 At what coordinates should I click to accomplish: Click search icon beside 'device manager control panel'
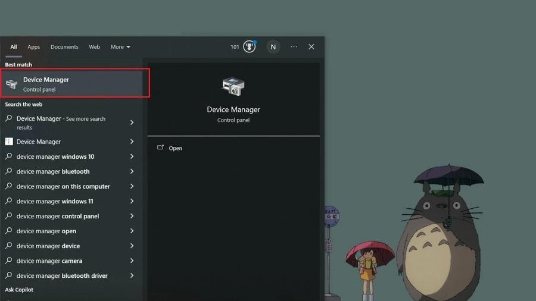tap(8, 216)
